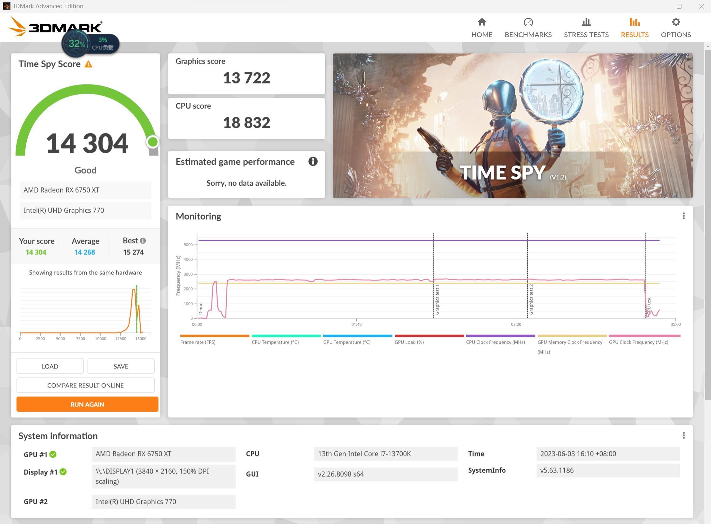Click the CPU test marker on chart
Screen dimensions: 711x524
tap(649, 306)
